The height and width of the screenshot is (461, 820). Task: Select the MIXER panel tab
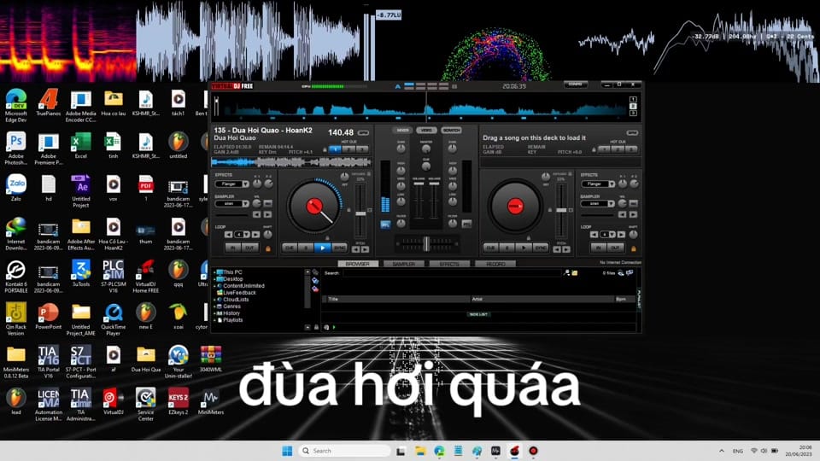(402, 130)
